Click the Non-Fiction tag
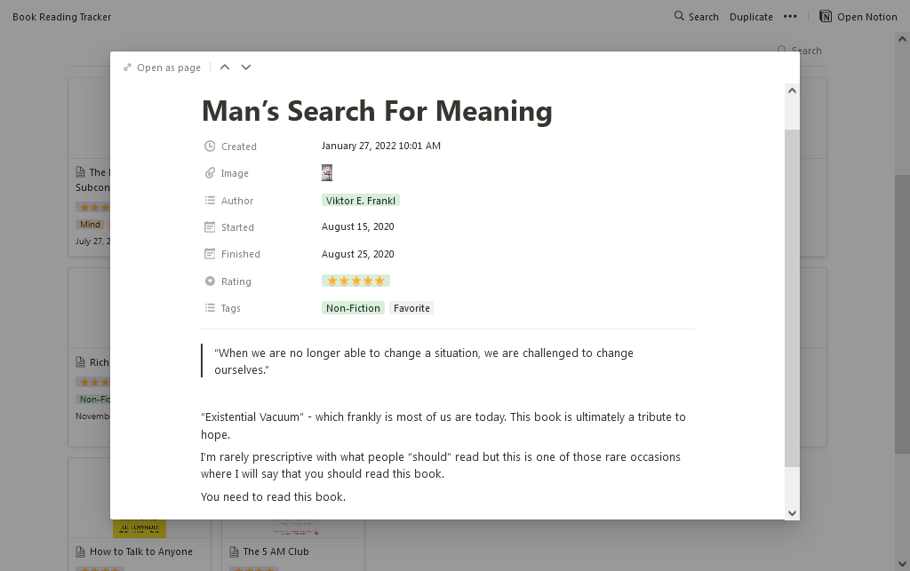 pos(353,308)
